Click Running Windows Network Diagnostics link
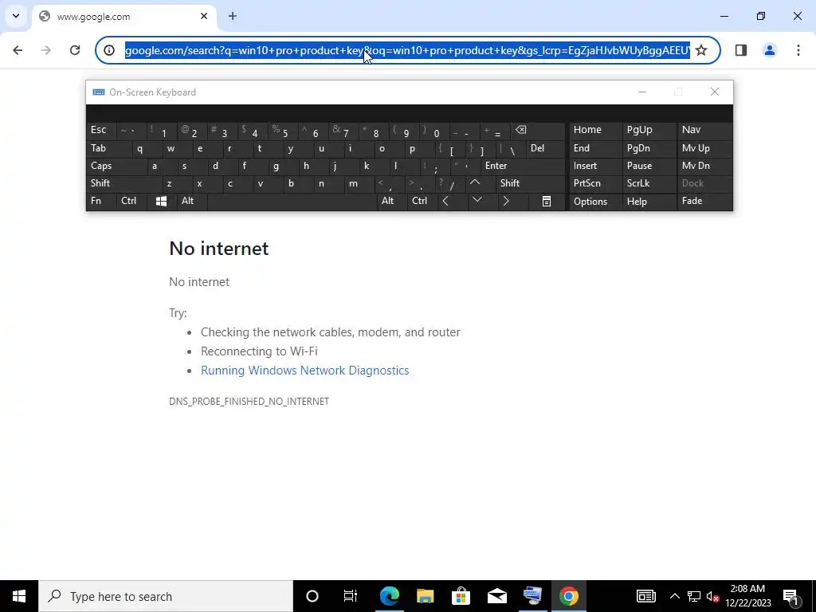Screen dimensions: 816x612 tap(305, 371)
